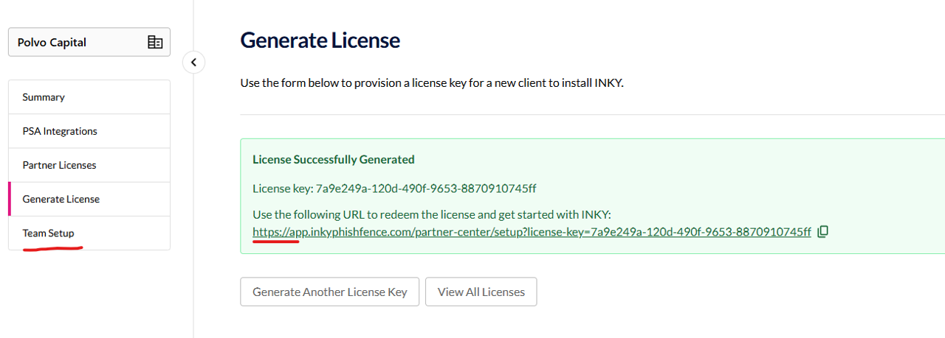Follow the app.inkyphishfence.com setup link

pyautogui.click(x=532, y=232)
